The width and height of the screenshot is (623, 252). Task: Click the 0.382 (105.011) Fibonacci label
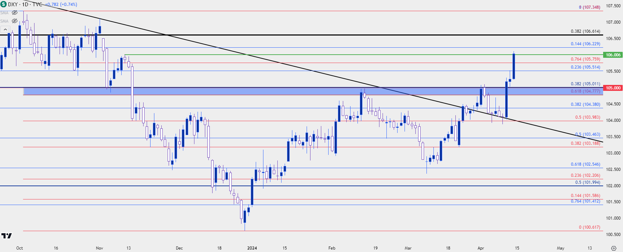[585, 84]
